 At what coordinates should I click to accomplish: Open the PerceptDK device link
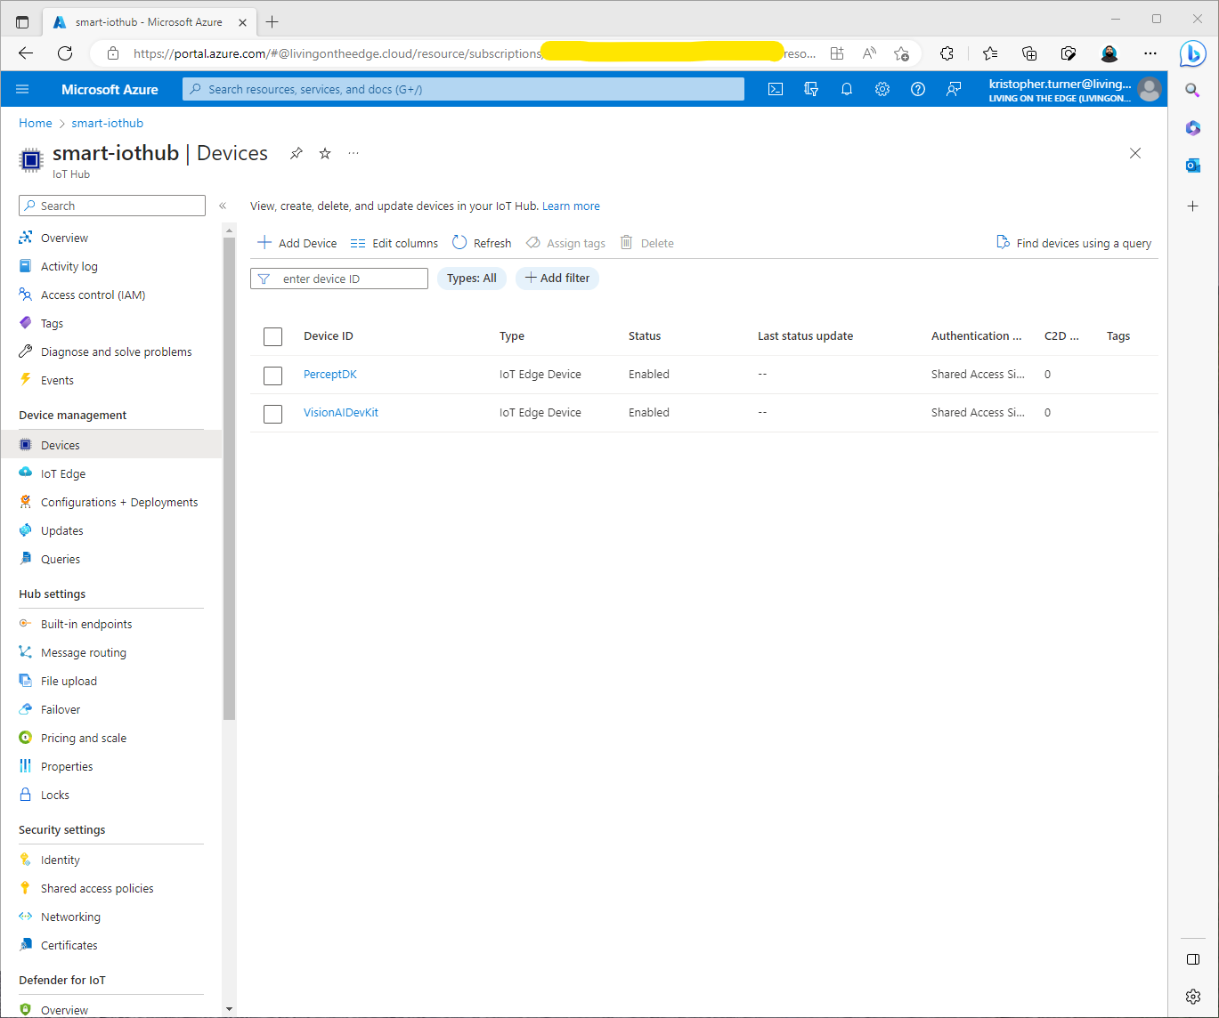tap(330, 375)
